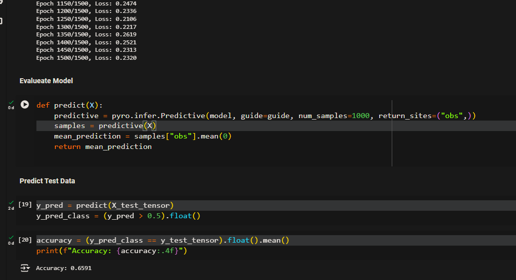Select the 'Evalueate Model' heading cell
516x280 pixels.
coord(46,81)
